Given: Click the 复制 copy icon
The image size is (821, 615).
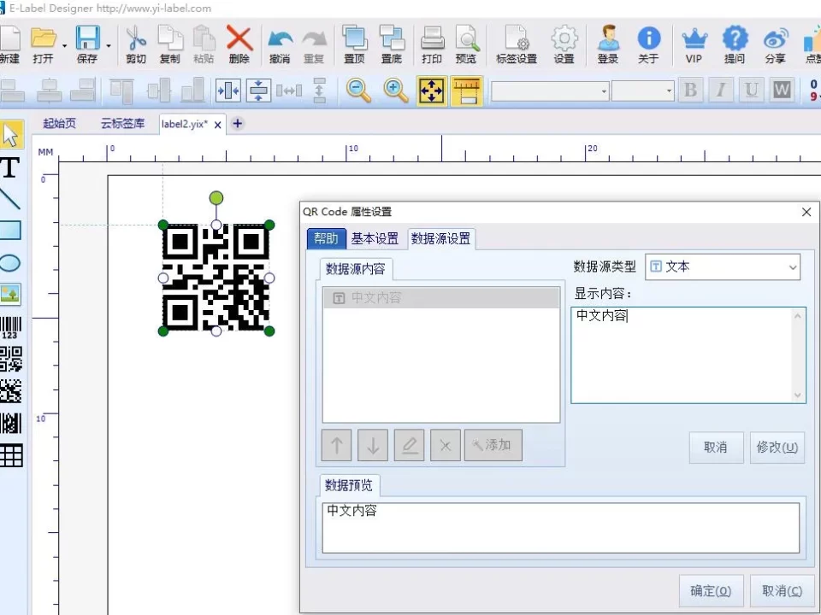Looking at the screenshot, I should coord(169,44).
